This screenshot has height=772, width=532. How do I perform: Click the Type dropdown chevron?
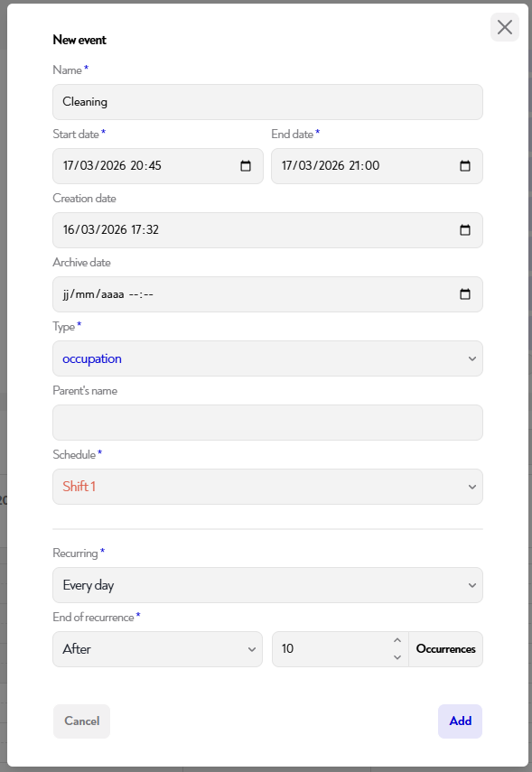click(471, 358)
